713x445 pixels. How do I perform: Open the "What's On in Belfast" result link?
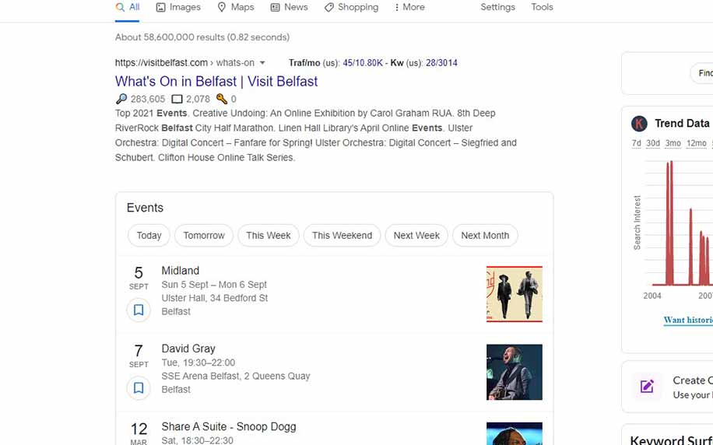tap(216, 81)
